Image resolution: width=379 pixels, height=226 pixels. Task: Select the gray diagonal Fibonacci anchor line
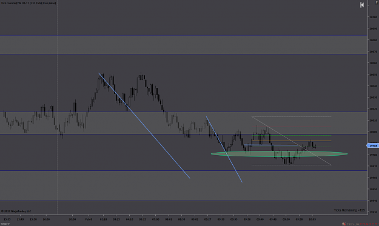(x=291, y=141)
